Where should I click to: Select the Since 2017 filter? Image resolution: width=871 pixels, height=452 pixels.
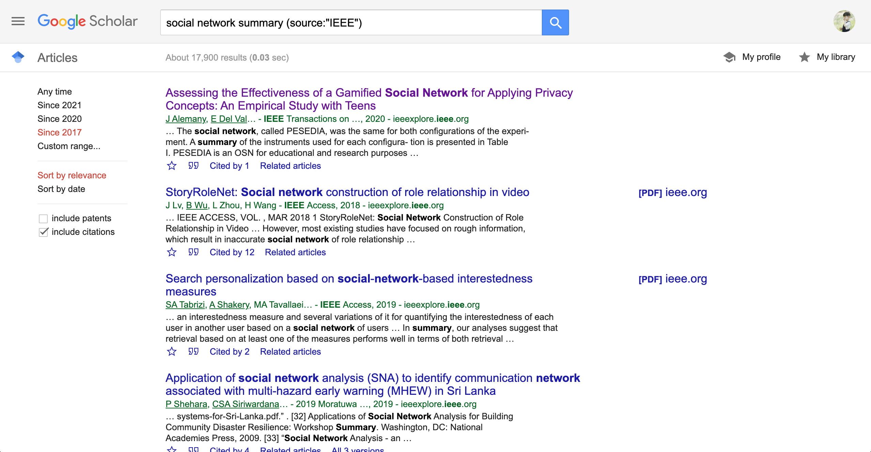point(60,132)
